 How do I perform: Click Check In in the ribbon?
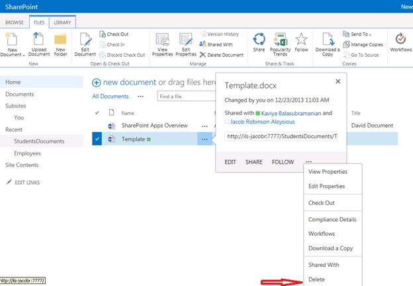[113, 44]
